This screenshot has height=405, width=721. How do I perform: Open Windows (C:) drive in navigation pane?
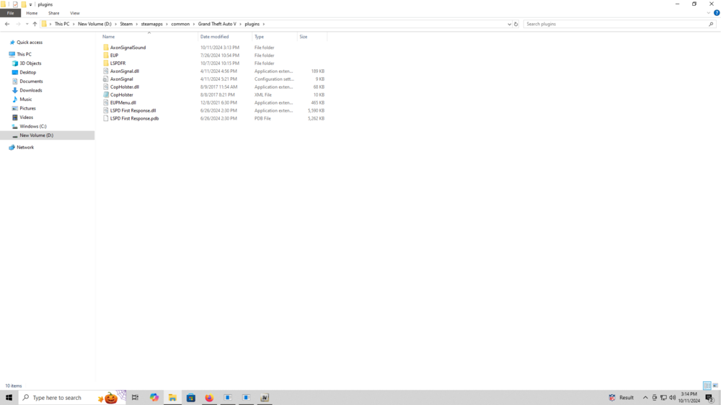point(32,126)
